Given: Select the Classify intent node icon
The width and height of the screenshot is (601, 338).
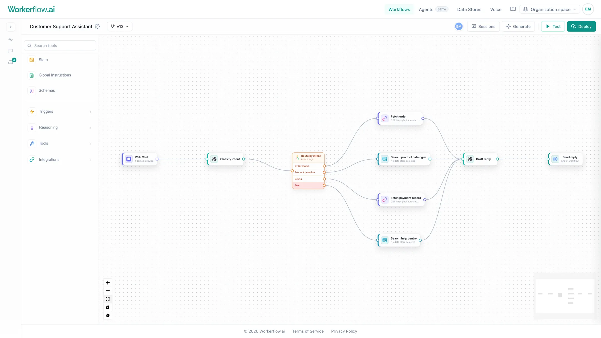Looking at the screenshot, I should [214, 159].
